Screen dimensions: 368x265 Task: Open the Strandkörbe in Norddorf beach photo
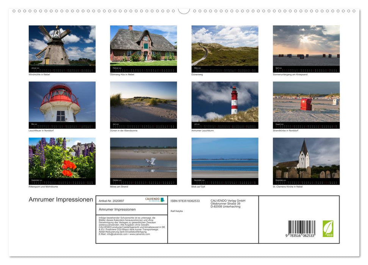(x=306, y=104)
